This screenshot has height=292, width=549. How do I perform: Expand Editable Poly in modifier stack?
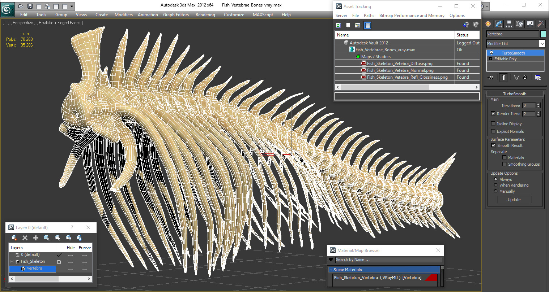(x=490, y=59)
